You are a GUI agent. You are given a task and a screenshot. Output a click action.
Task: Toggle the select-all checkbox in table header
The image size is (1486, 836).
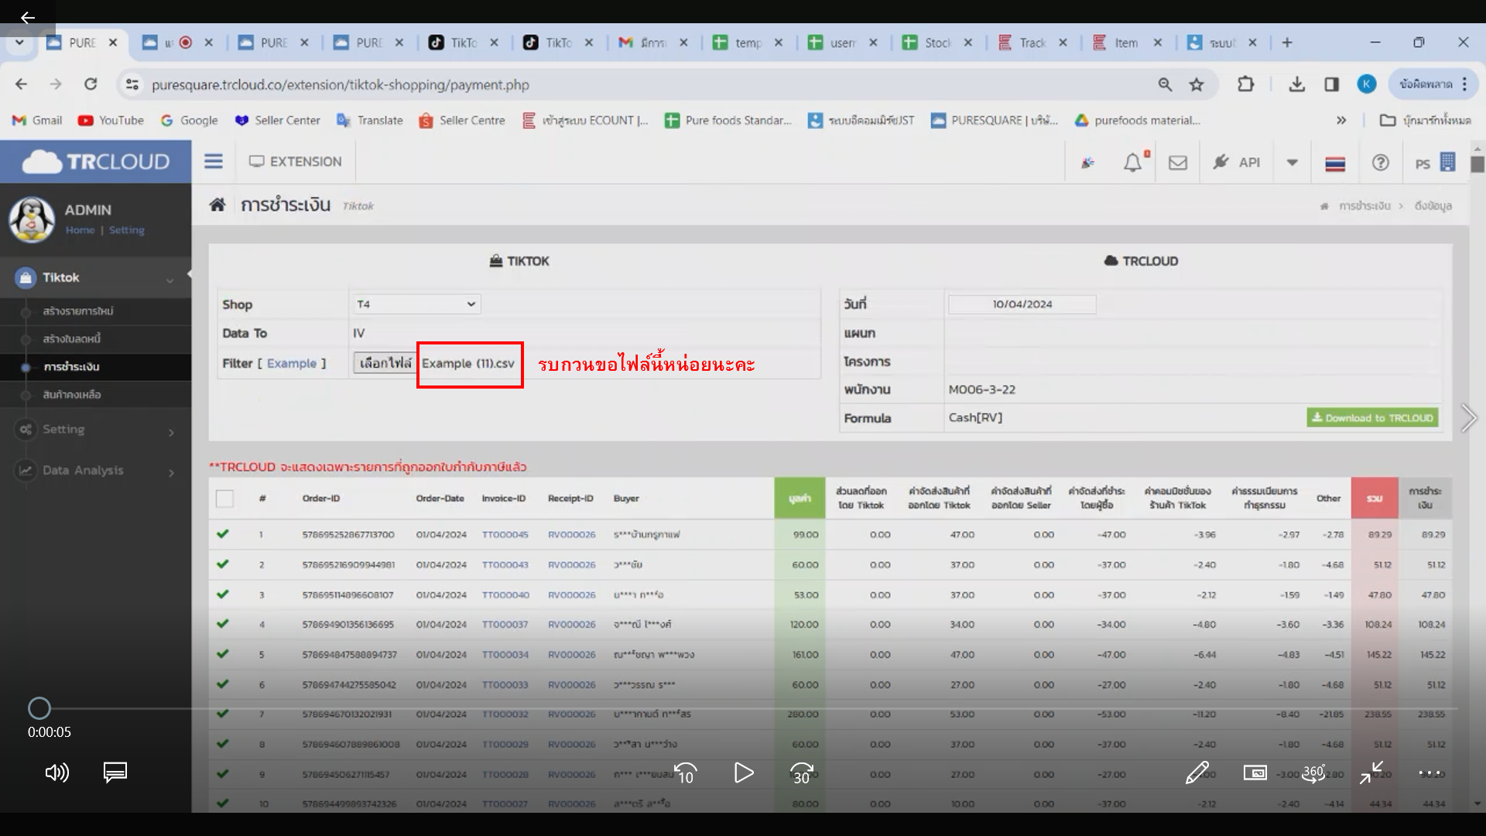tap(224, 499)
